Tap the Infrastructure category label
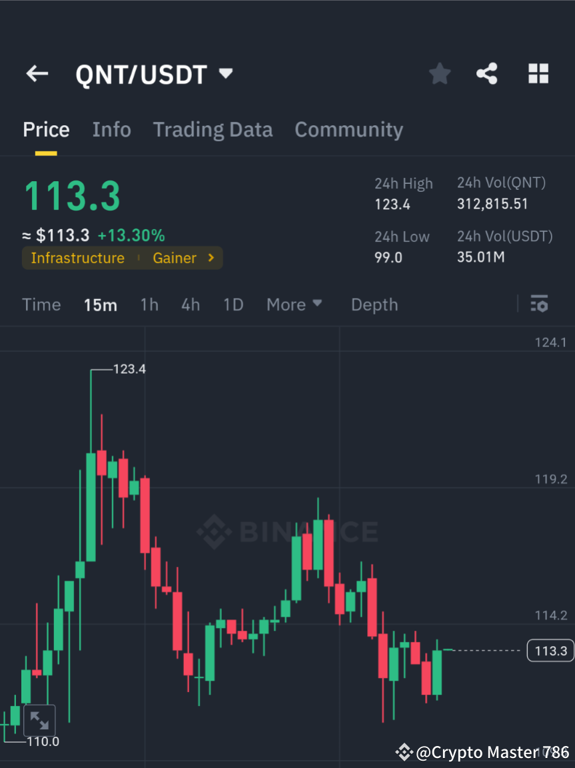575x768 pixels. point(78,258)
